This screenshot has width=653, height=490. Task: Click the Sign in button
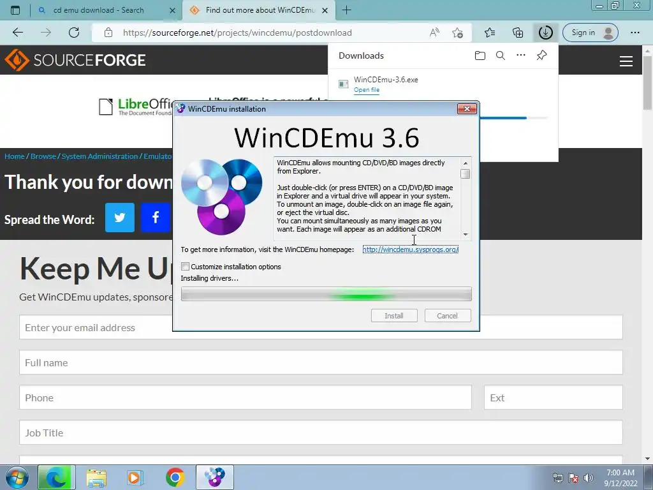[x=590, y=33]
